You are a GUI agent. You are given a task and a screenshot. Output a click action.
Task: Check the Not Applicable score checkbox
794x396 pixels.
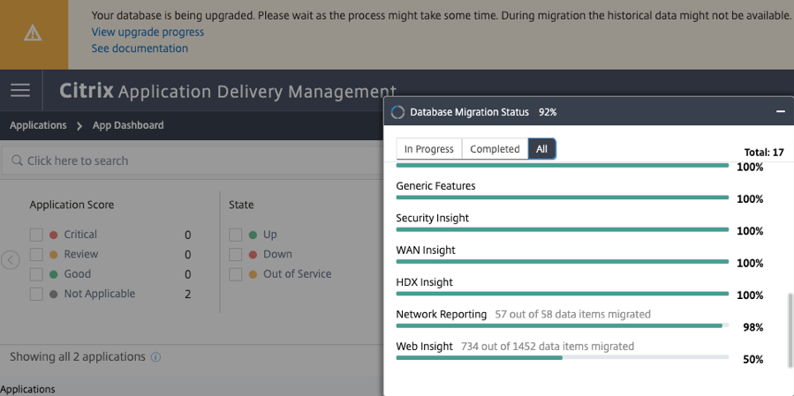(x=36, y=295)
